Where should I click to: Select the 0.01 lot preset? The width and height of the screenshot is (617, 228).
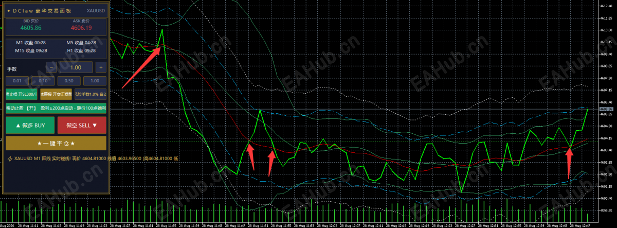pyautogui.click(x=17, y=81)
